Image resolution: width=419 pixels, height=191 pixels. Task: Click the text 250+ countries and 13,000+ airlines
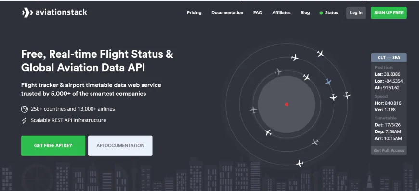point(73,109)
